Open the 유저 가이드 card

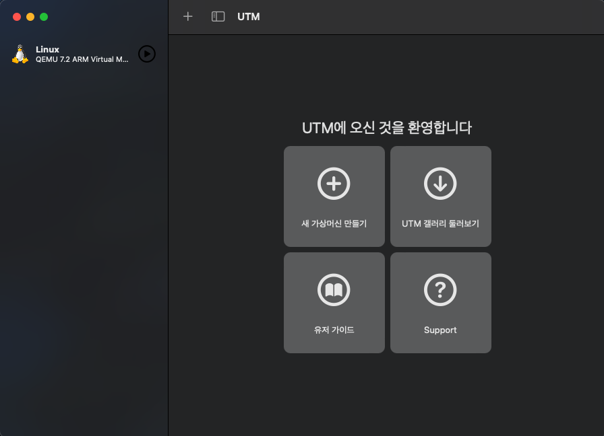(334, 303)
